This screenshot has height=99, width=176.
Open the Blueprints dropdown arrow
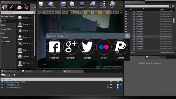click(x=97, y=5)
